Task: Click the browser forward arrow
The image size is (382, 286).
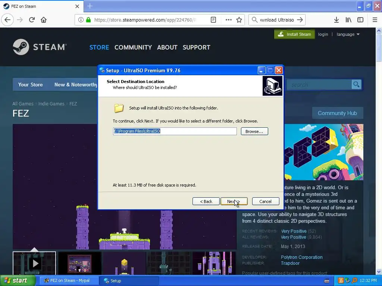Action: click(x=20, y=20)
